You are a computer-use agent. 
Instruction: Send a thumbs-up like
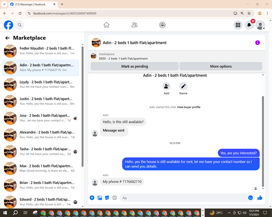point(260,197)
